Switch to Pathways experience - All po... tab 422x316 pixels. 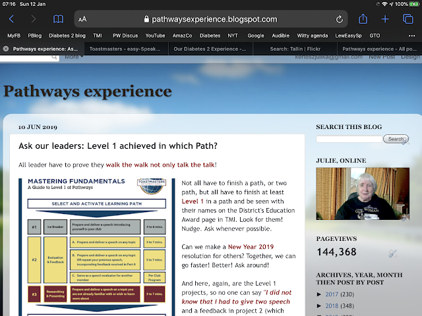(x=380, y=49)
